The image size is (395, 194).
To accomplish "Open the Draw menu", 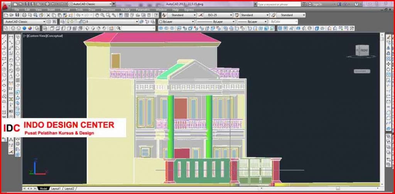I will 91,10.
